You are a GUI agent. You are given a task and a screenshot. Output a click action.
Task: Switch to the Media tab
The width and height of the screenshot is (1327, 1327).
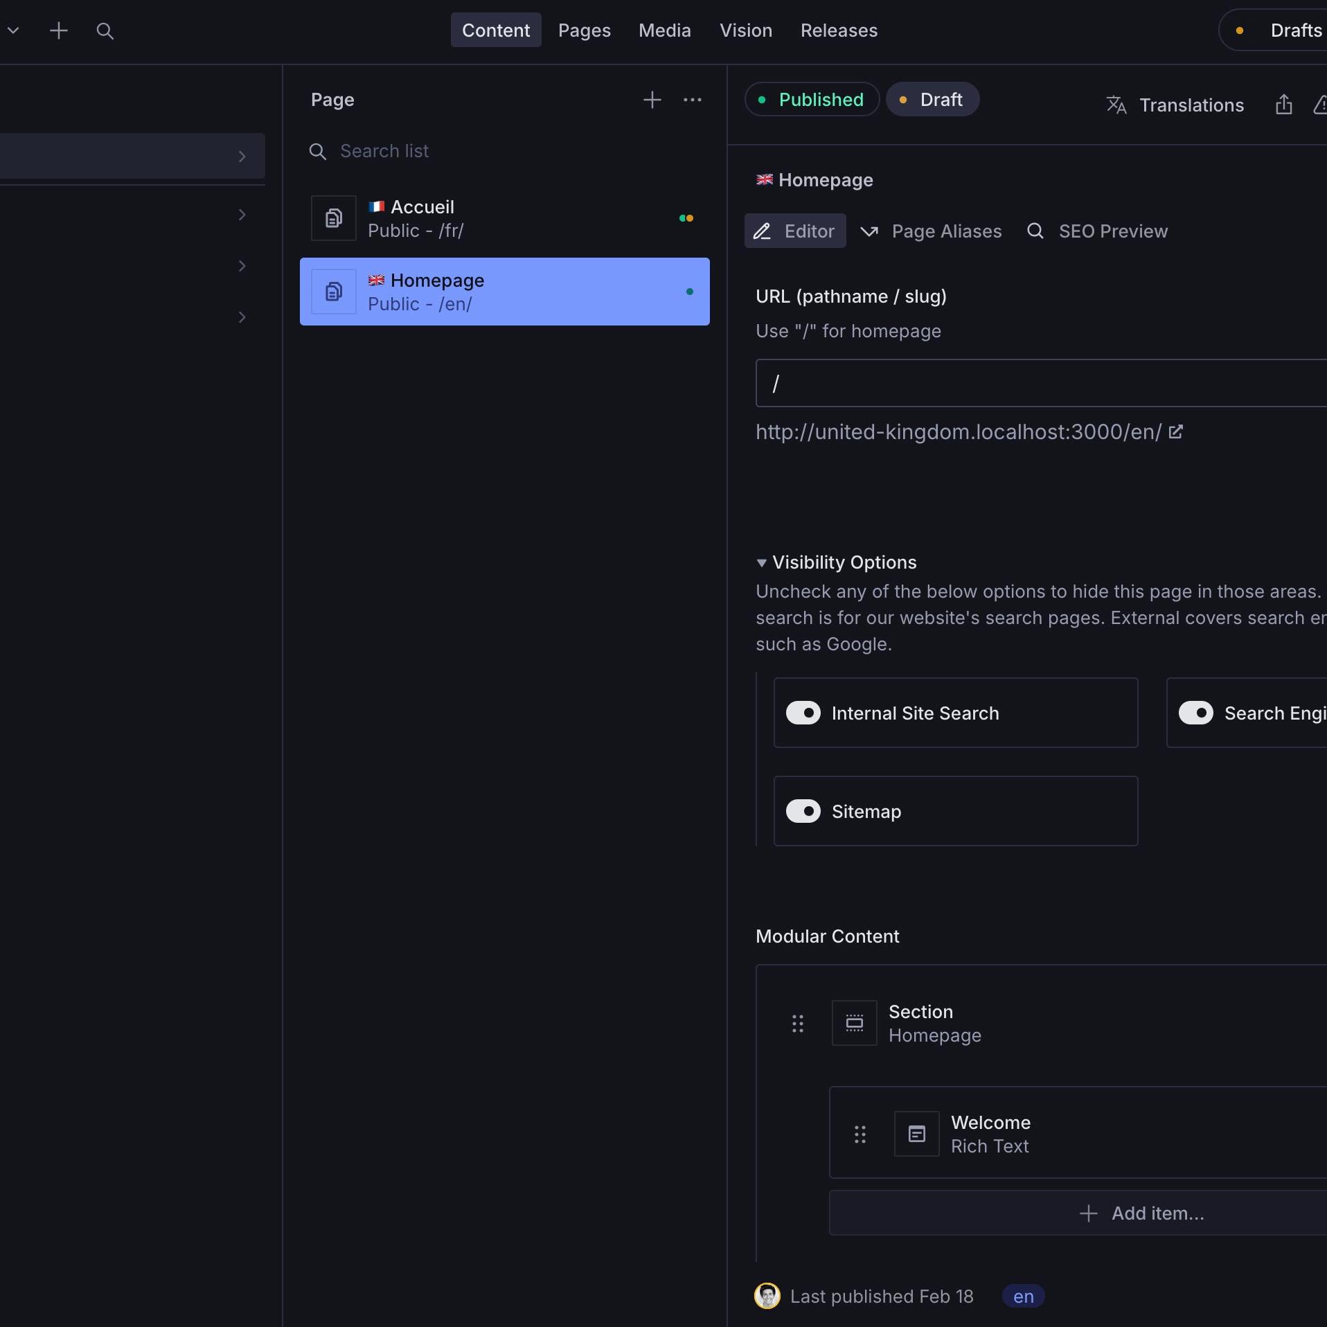coord(664,30)
